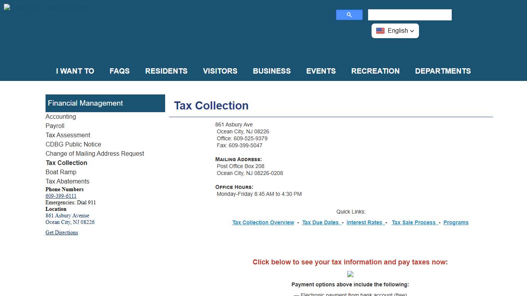Open the RECREATION navigation menu

375,71
